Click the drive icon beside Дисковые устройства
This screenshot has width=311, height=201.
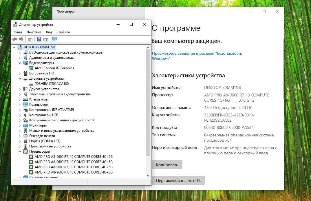point(25,79)
